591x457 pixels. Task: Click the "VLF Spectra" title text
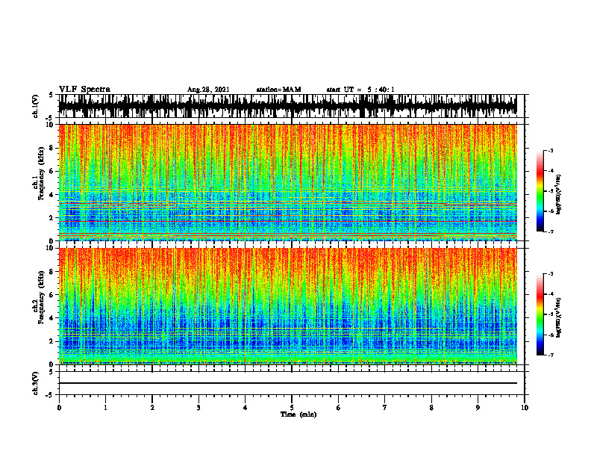84,90
